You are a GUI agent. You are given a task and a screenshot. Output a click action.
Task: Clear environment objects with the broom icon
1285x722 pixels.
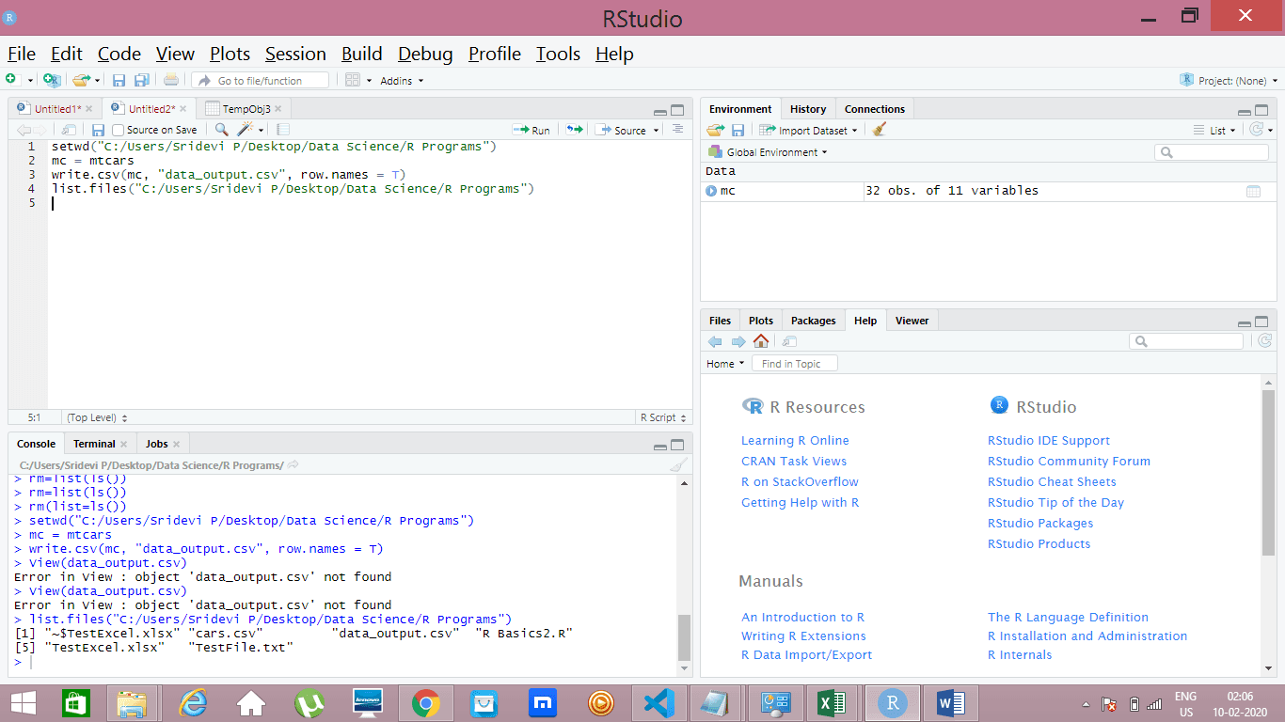click(880, 130)
